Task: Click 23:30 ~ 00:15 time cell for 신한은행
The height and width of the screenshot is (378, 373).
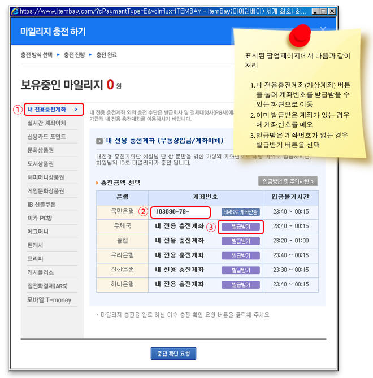Action: tap(290, 270)
